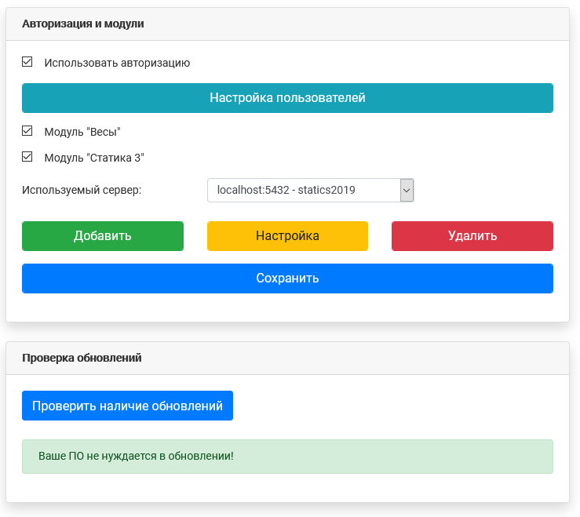The height and width of the screenshot is (517, 580).
Task: Open Настройка пользователей settings
Action: pos(287,98)
